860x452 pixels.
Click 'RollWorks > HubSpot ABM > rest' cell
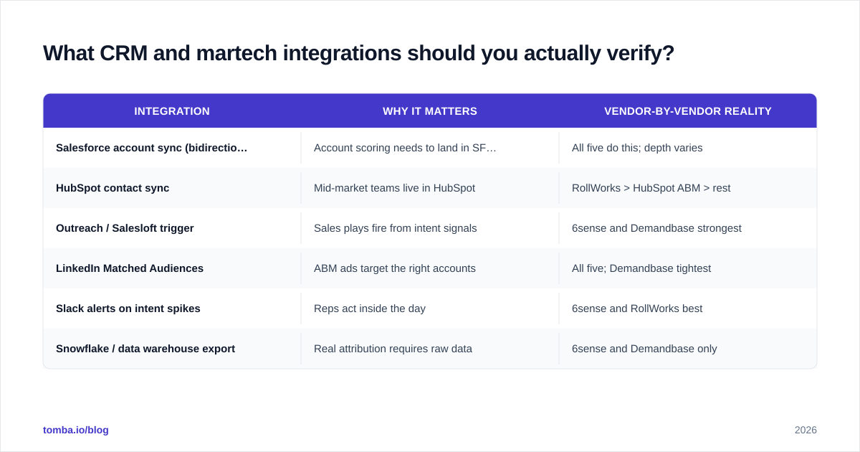688,188
